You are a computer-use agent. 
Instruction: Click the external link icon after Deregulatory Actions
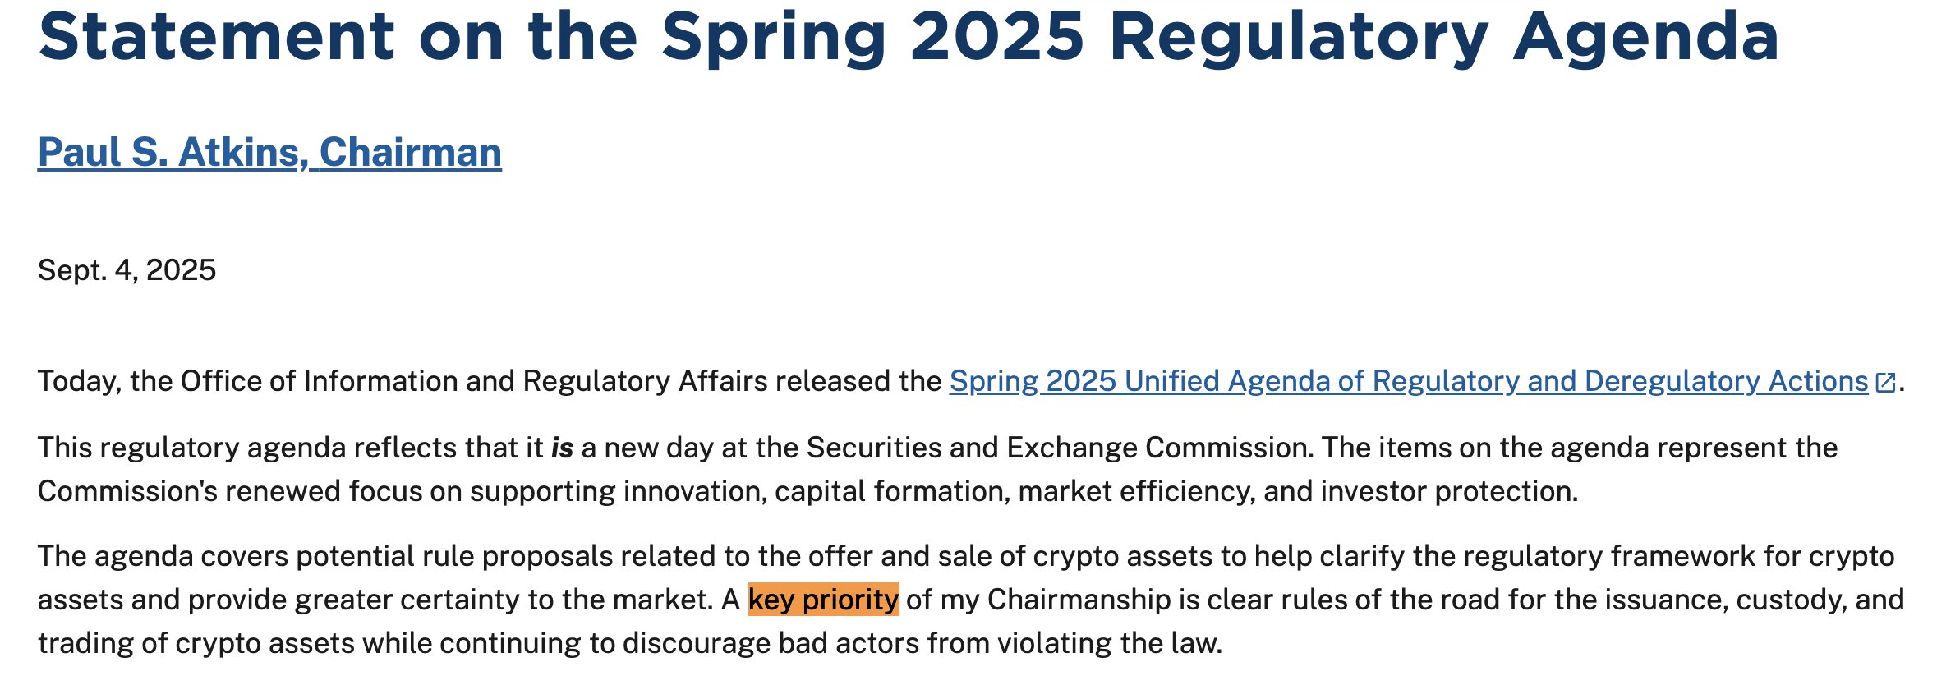point(1886,383)
